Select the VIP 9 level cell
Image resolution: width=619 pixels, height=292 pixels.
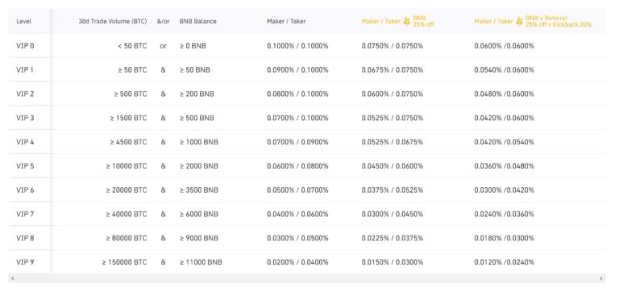[25, 262]
